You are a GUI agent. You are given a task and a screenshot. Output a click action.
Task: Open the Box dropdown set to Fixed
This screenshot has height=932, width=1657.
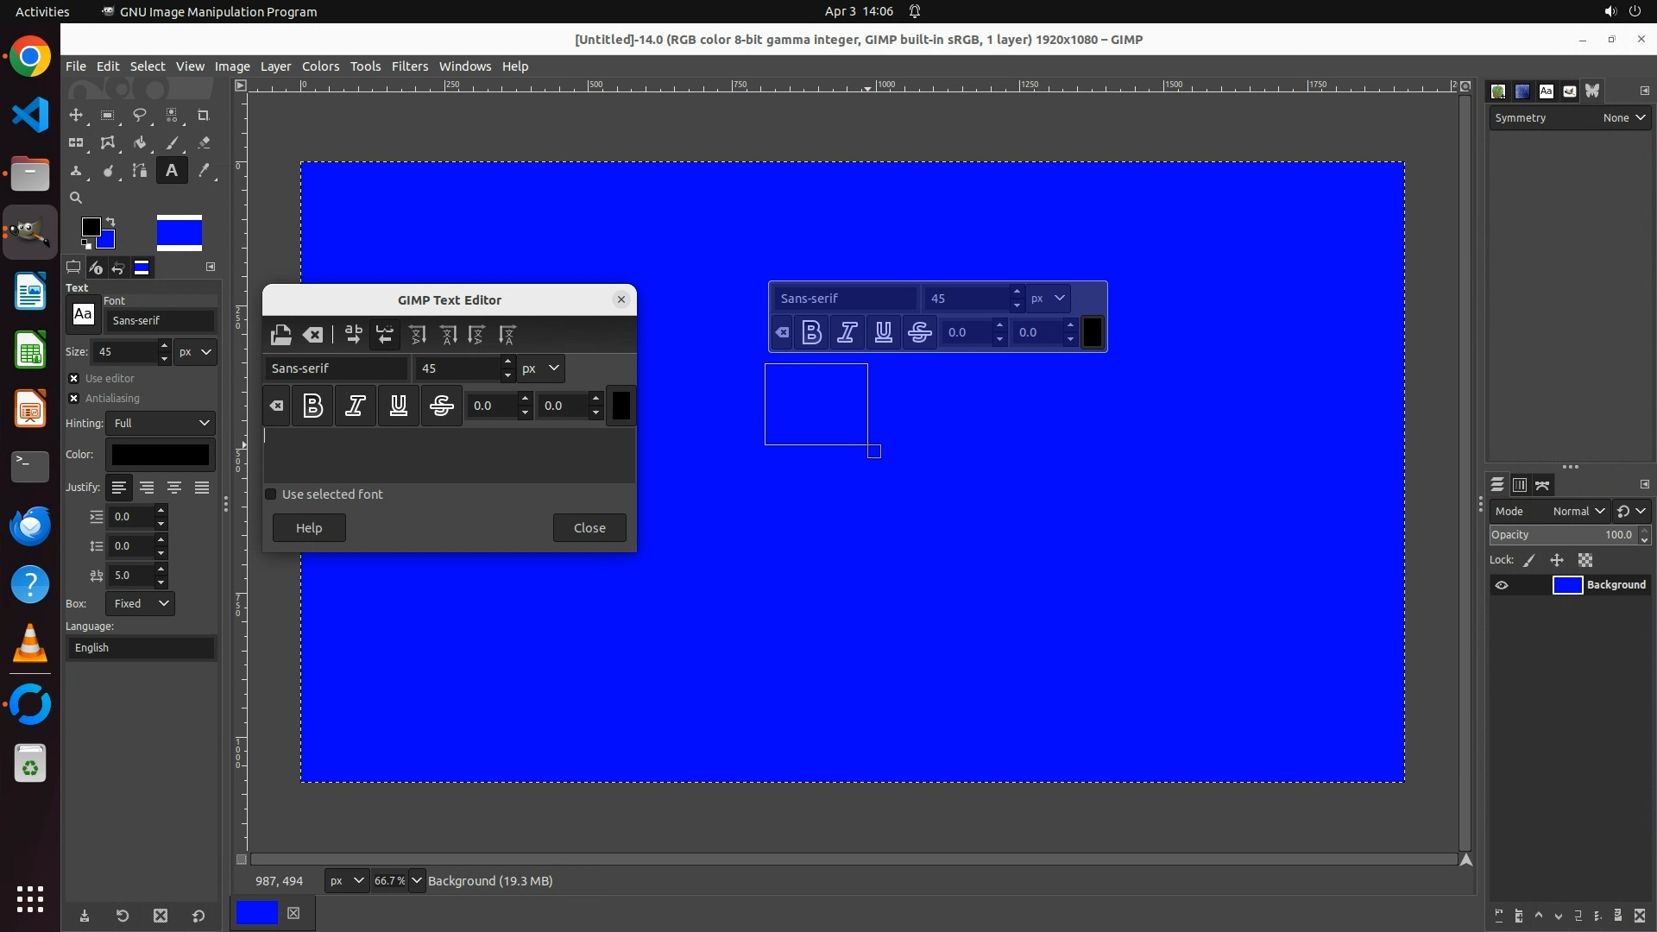tap(140, 603)
